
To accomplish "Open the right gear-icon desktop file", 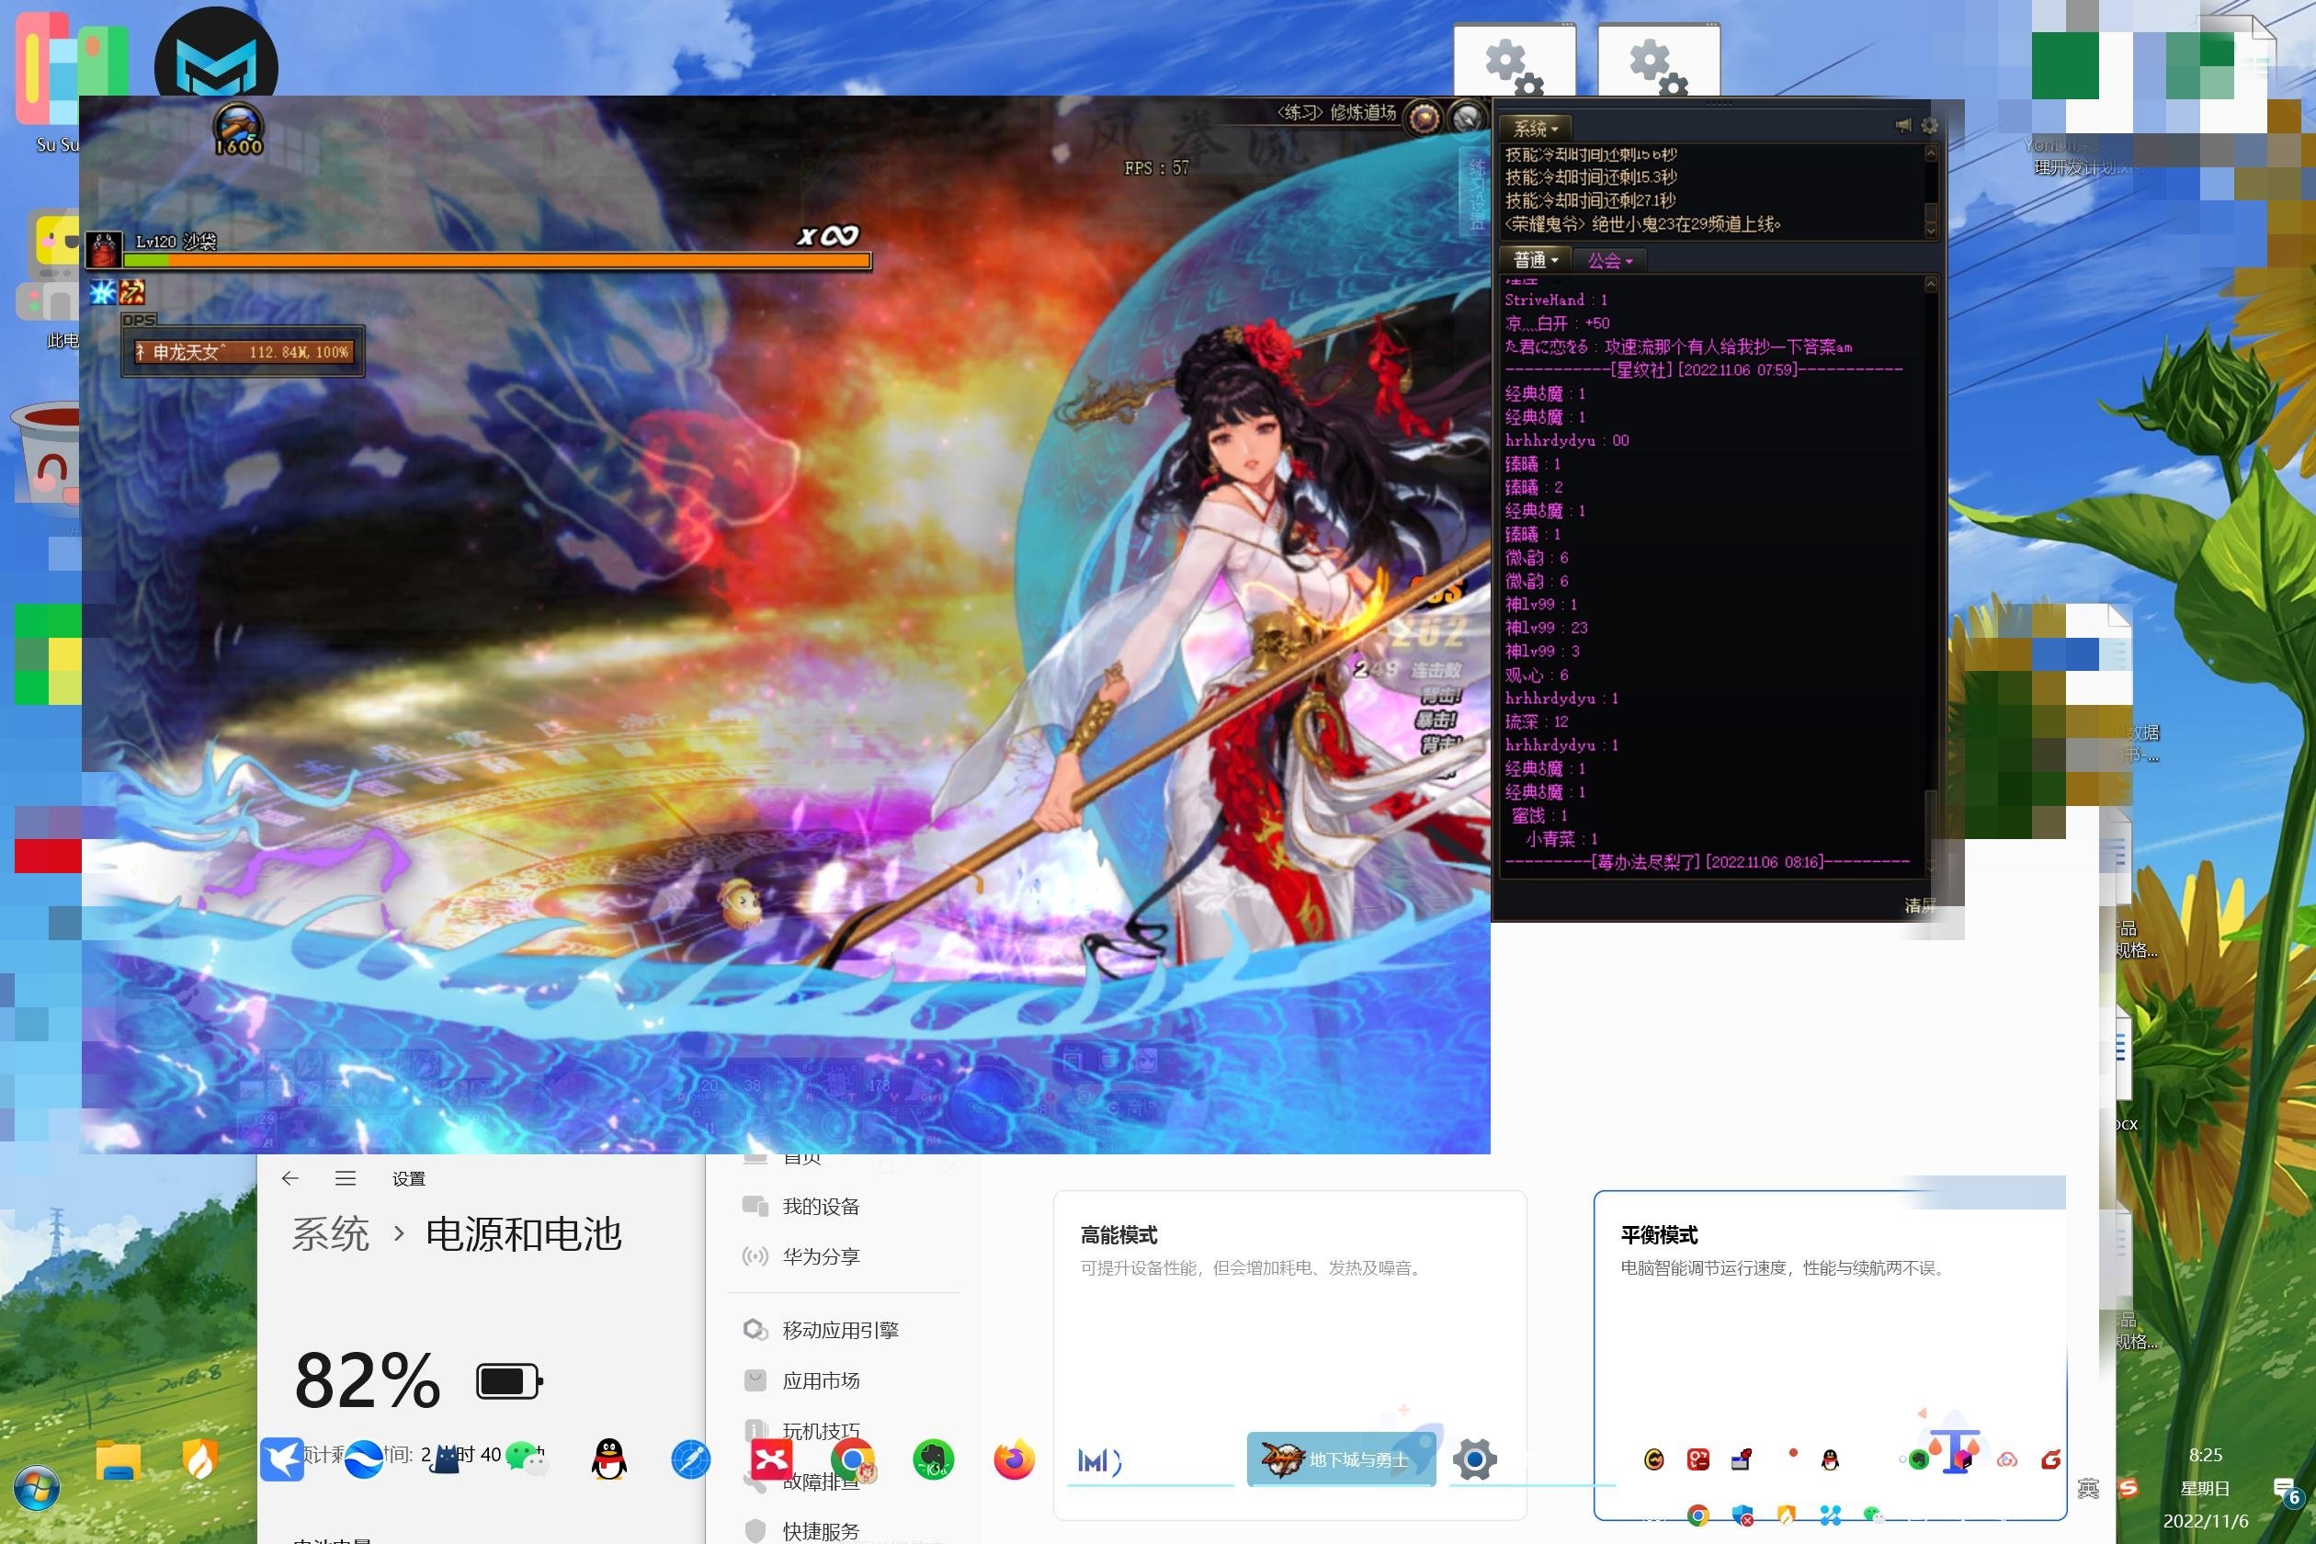I will coord(1659,60).
